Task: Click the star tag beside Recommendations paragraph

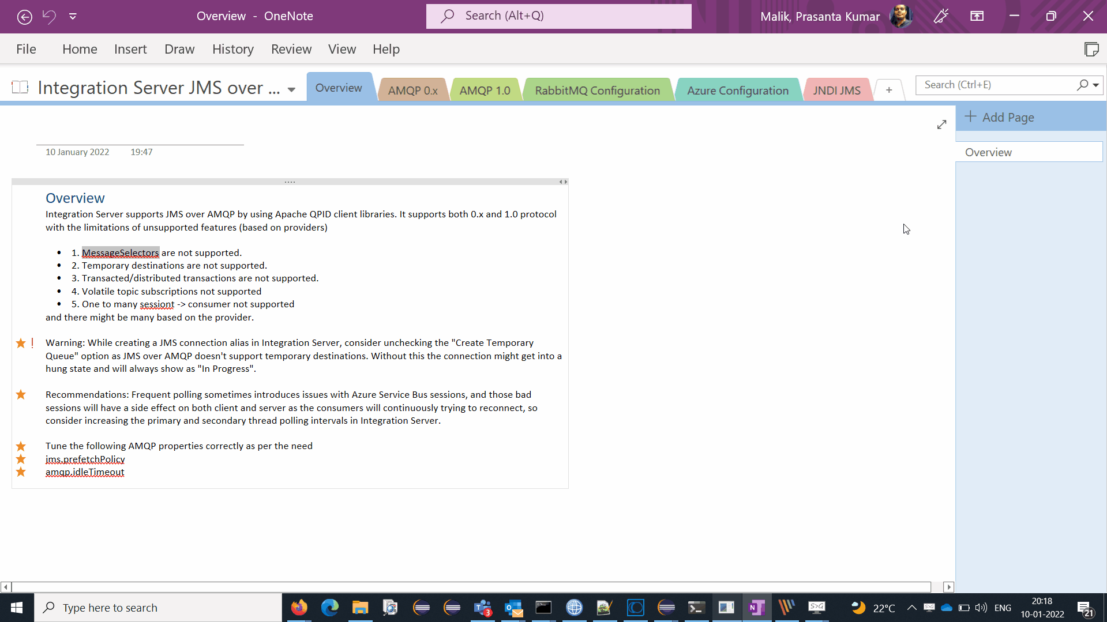Action: (x=21, y=395)
